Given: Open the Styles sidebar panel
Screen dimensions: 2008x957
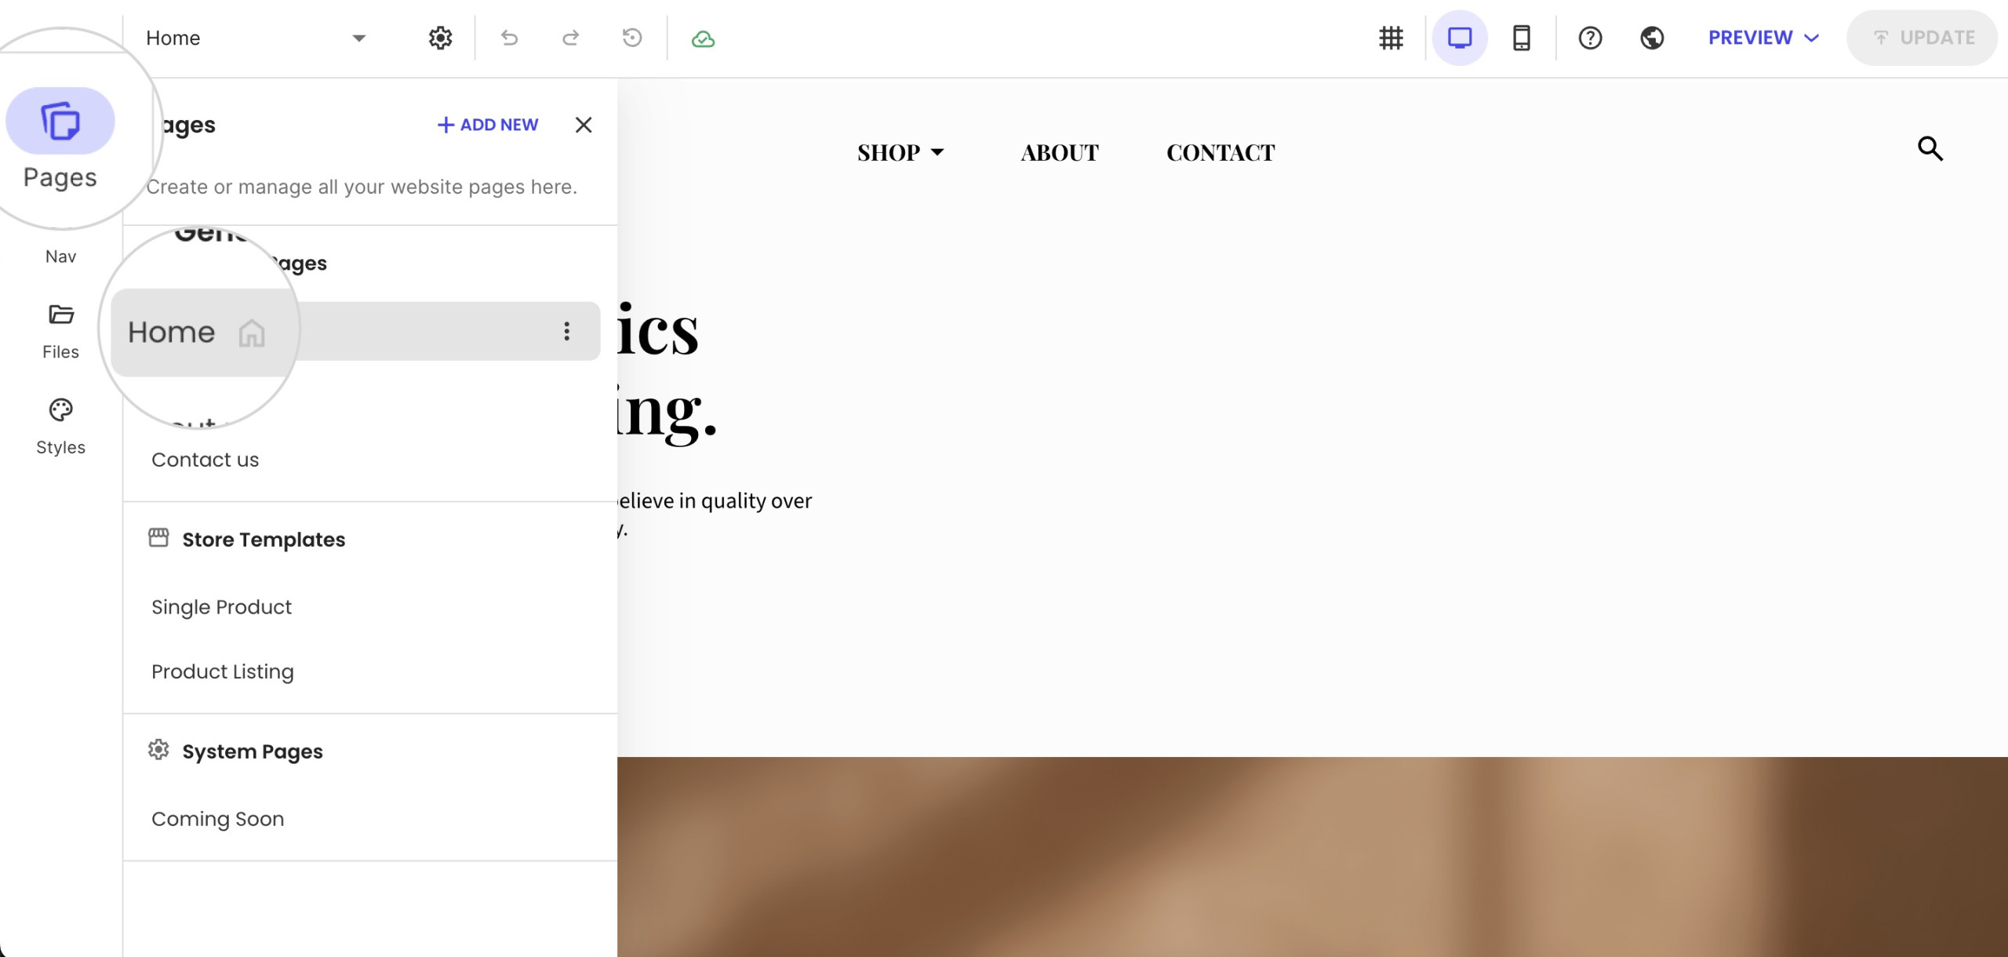Looking at the screenshot, I should (x=60, y=428).
